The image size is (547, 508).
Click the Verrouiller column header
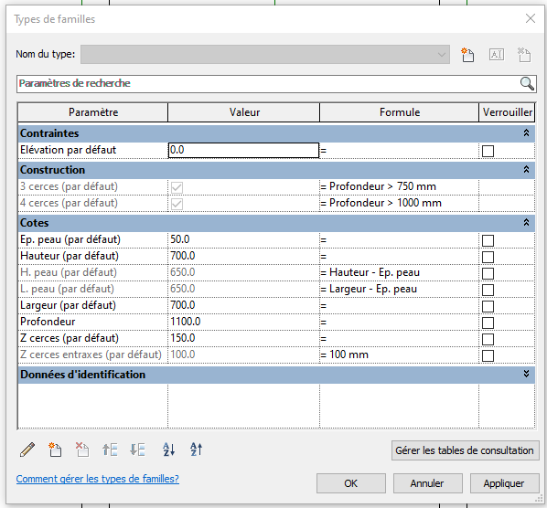click(508, 112)
